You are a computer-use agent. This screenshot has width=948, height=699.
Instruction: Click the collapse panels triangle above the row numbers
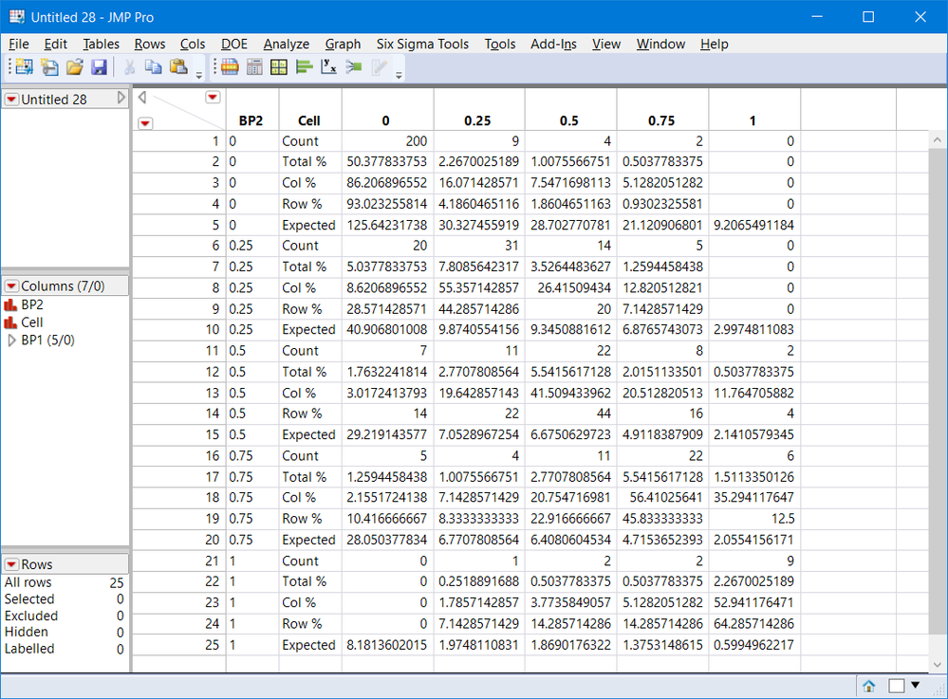coord(142,98)
